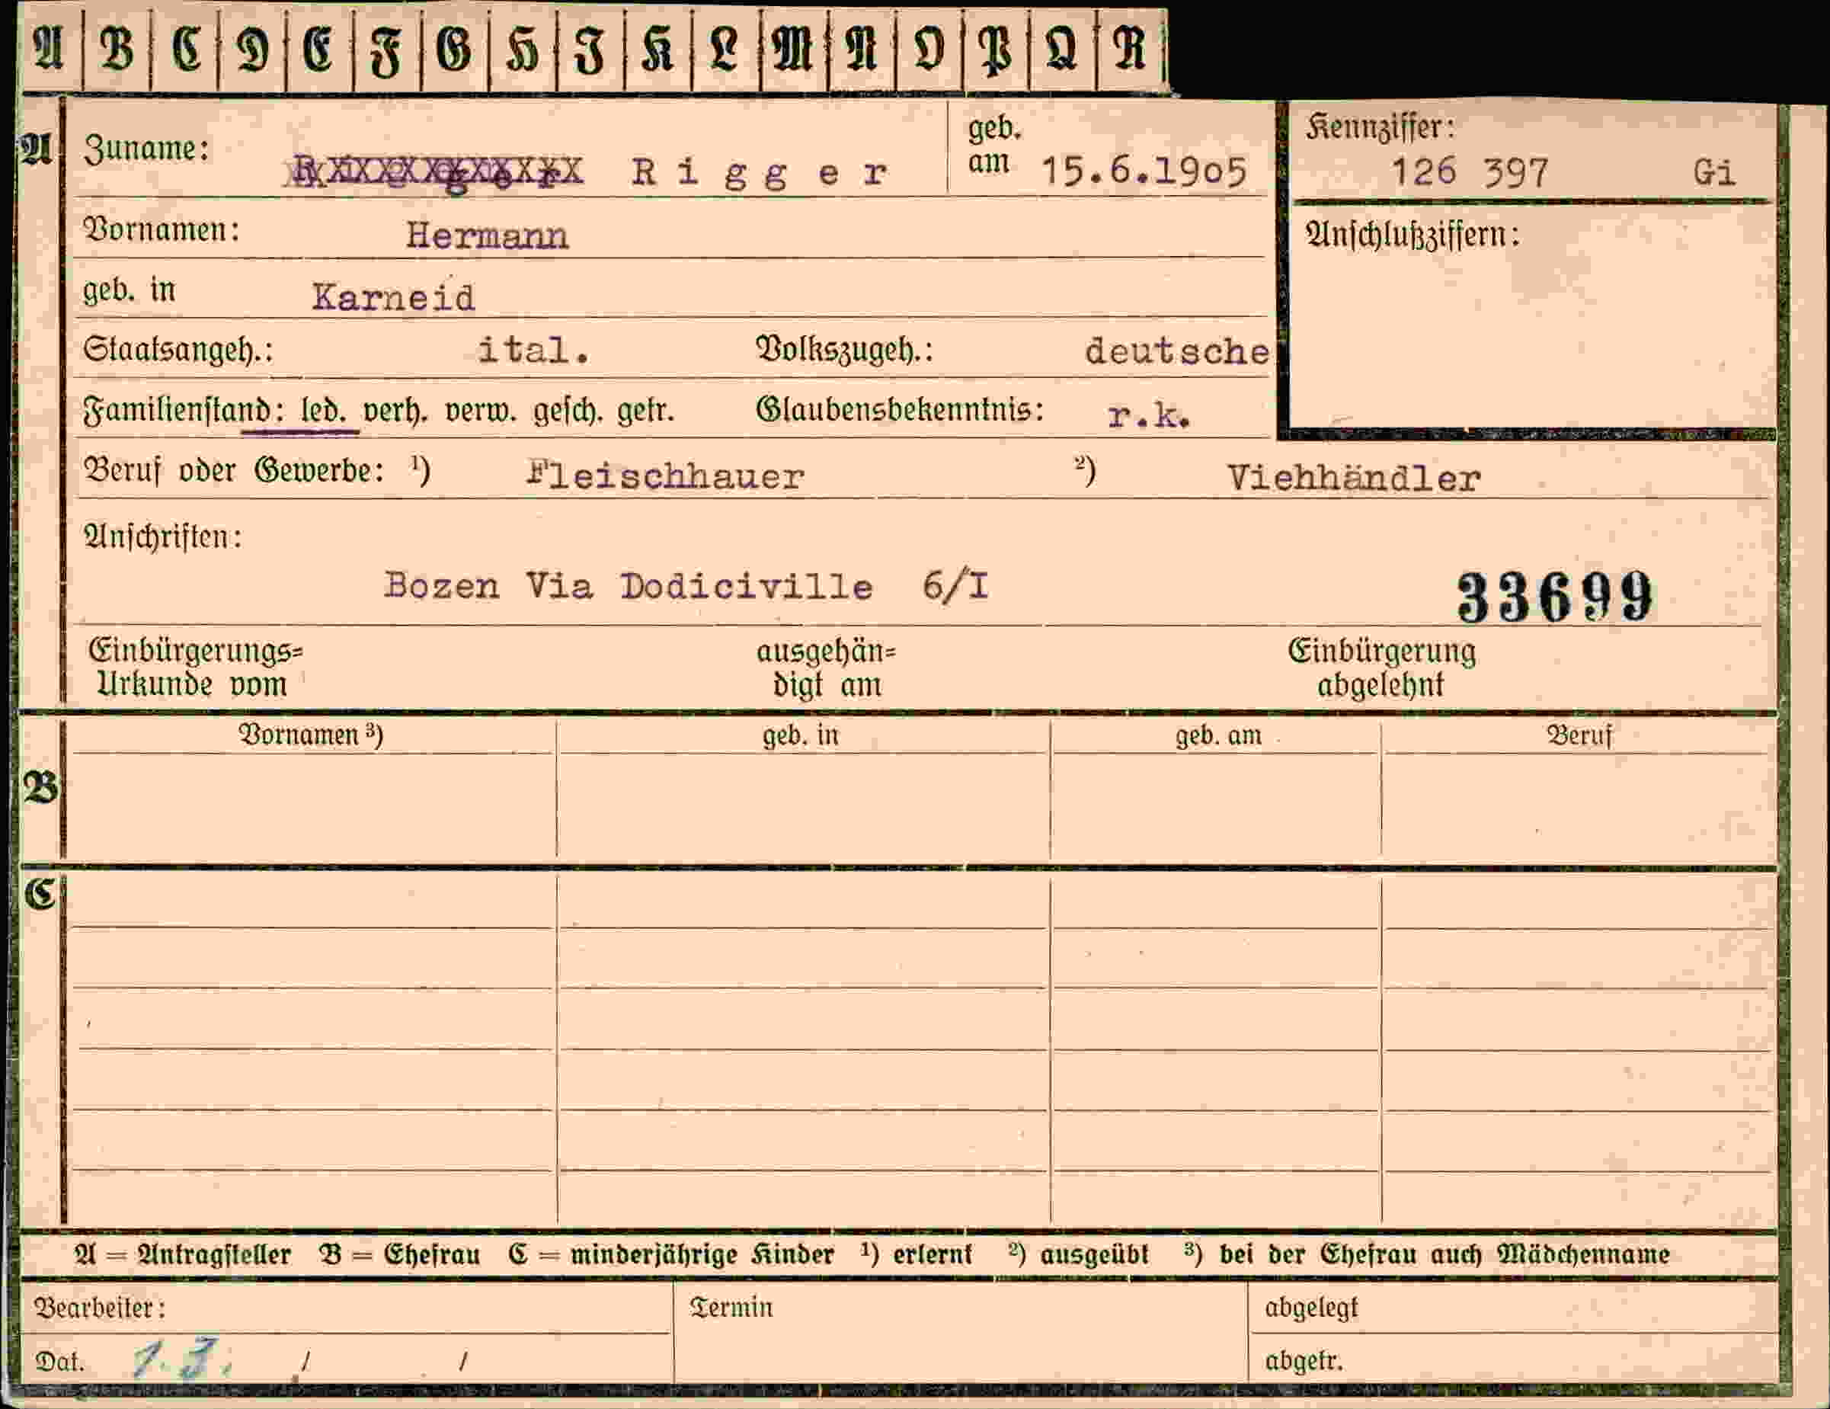Image resolution: width=1830 pixels, height=1409 pixels.
Task: Click the 'Gi' code beside Kennziffer
Action: 1714,174
